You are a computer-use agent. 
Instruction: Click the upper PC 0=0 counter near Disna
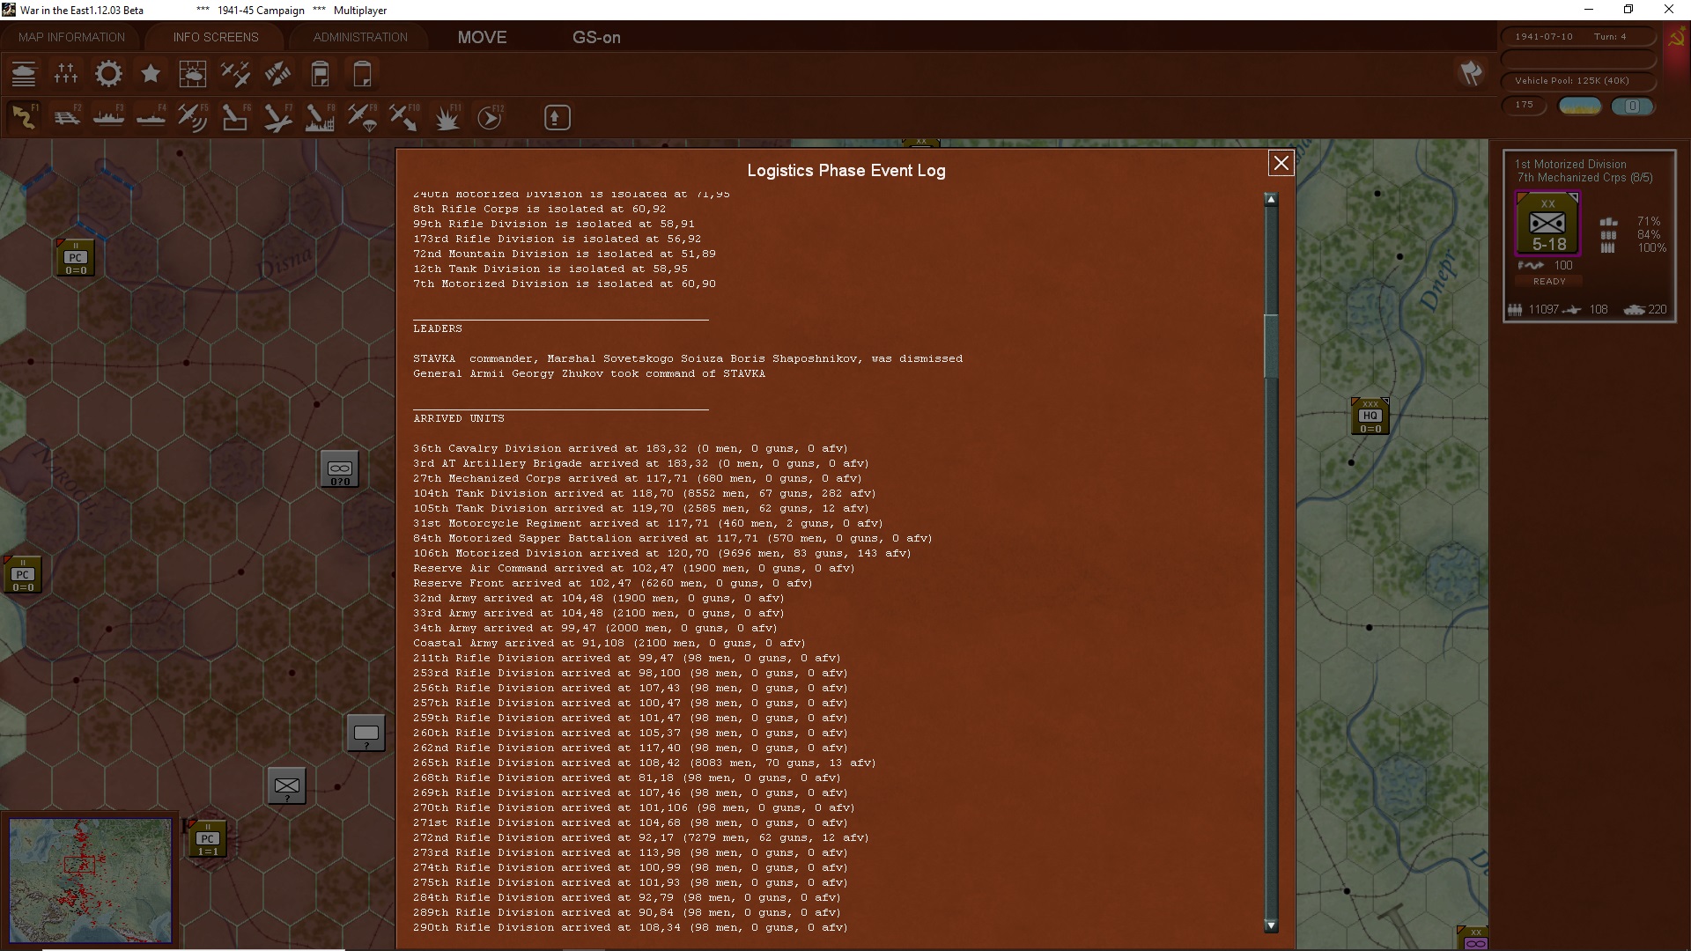click(76, 257)
